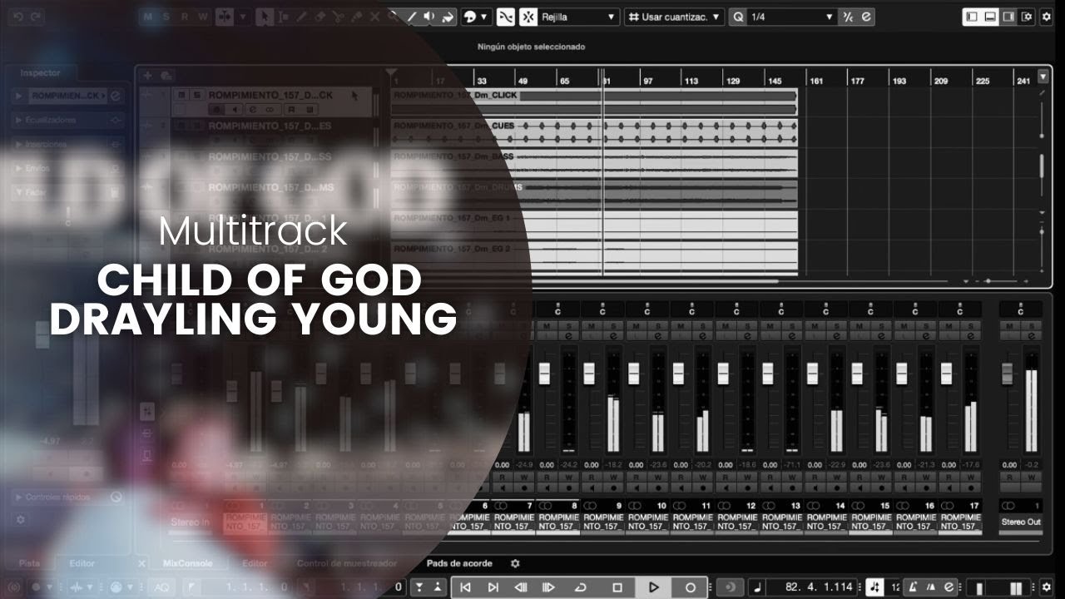The image size is (1065, 599).
Task: Select channel 17 name label in mixer
Action: pyautogui.click(x=959, y=522)
